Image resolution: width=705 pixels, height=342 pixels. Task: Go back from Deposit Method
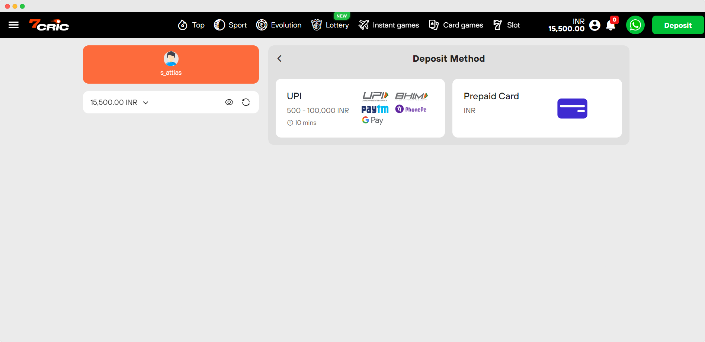click(279, 58)
